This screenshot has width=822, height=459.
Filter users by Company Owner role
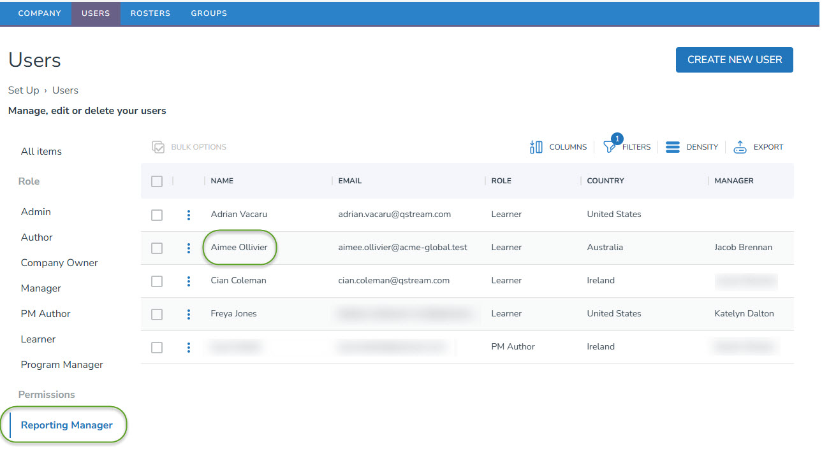point(59,263)
